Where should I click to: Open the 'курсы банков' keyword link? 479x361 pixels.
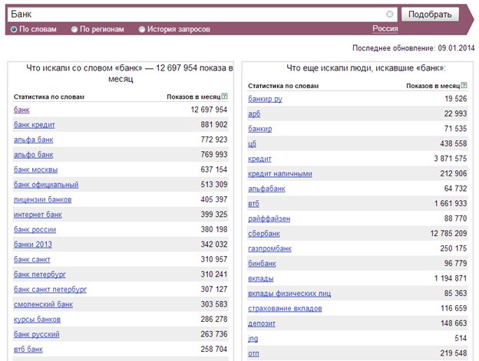[37, 320]
